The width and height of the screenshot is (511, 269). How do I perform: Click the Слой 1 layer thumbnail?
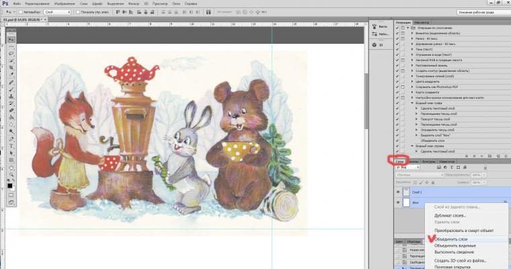tap(406, 192)
